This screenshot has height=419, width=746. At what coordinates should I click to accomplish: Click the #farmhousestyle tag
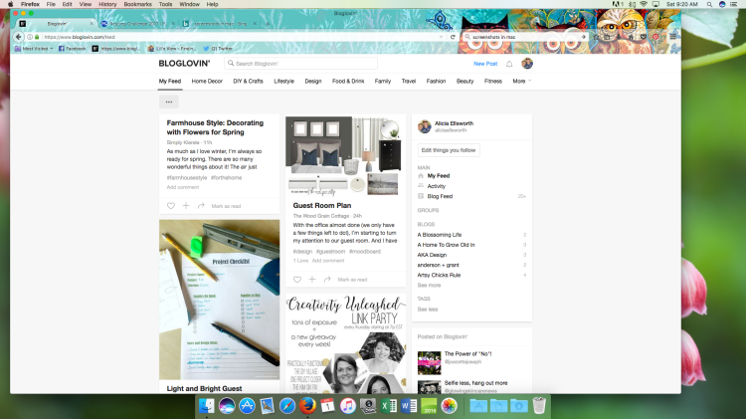pos(187,177)
